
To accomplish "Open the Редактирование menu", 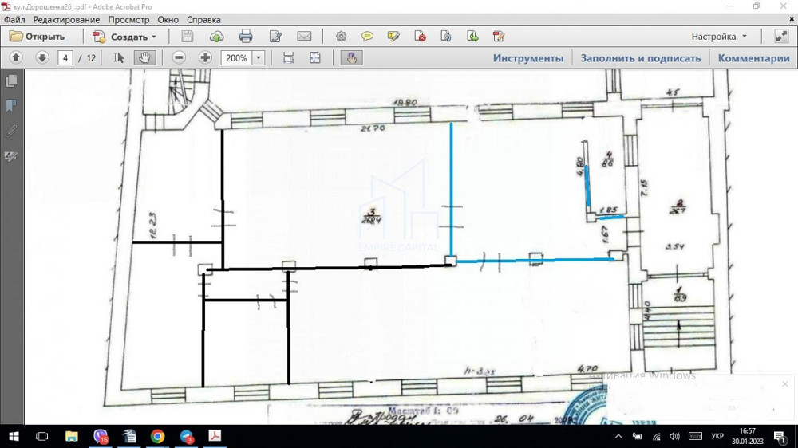I will pyautogui.click(x=66, y=19).
